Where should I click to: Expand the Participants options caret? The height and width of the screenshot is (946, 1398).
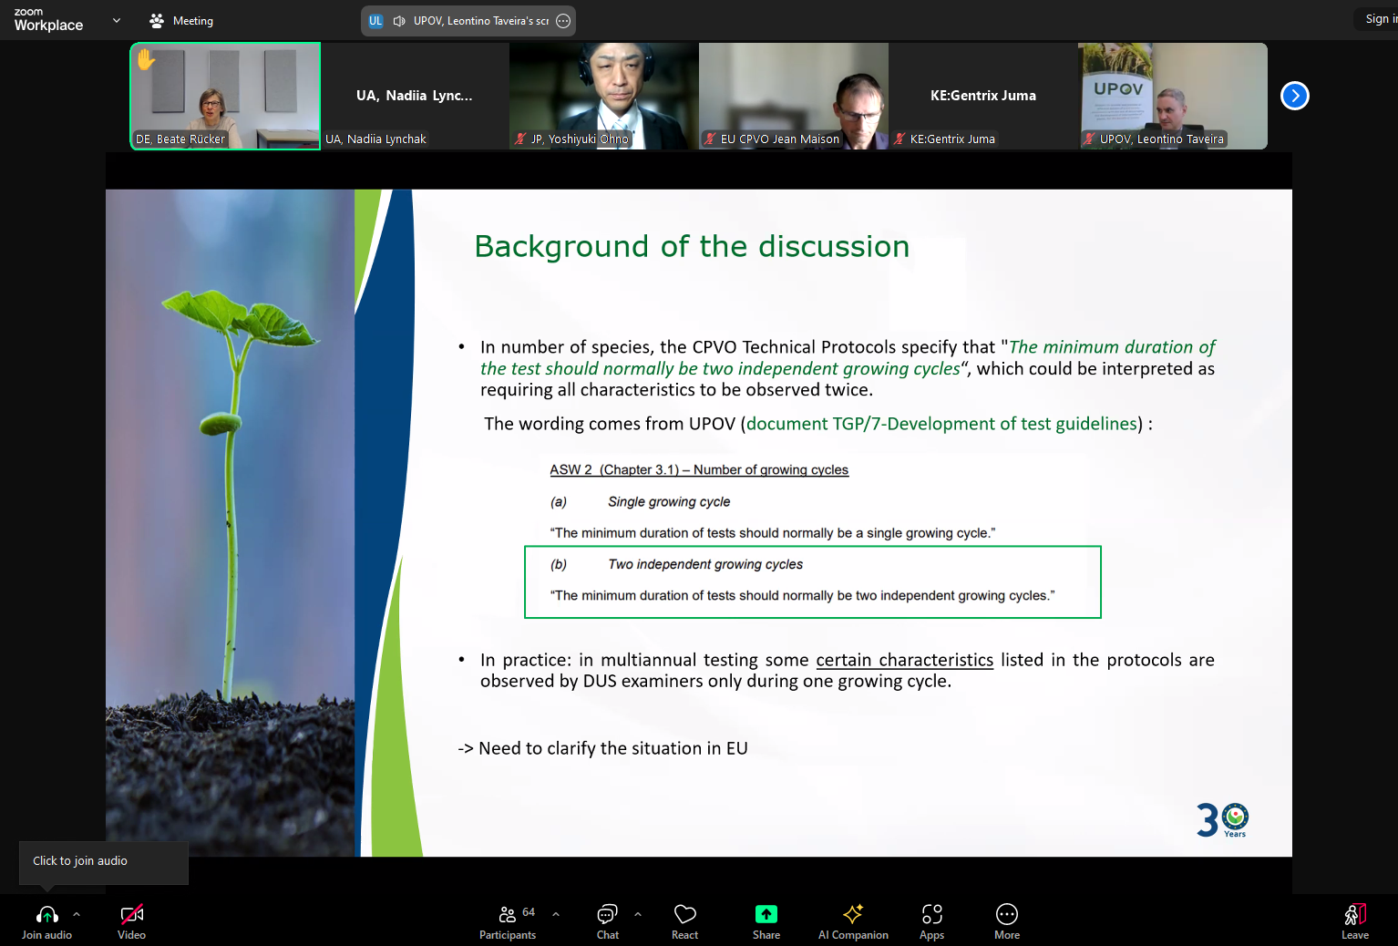[x=556, y=913]
